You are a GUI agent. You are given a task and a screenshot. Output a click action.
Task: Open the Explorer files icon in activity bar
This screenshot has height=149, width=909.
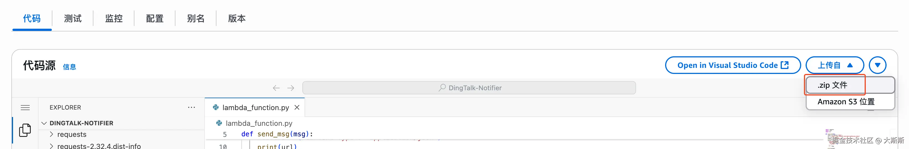(x=25, y=130)
